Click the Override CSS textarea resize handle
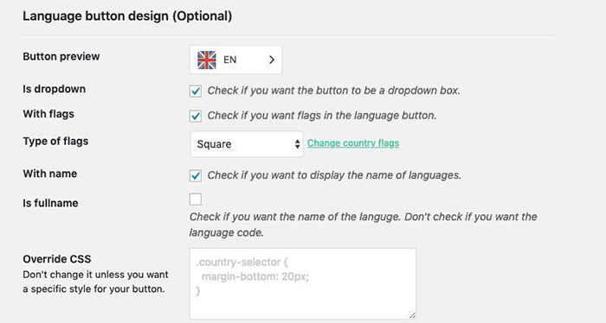The height and width of the screenshot is (323, 606). [x=412, y=315]
